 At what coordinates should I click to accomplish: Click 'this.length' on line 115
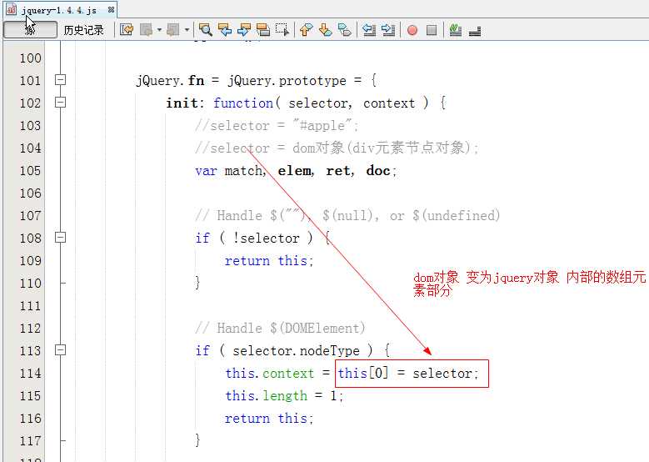coord(266,396)
